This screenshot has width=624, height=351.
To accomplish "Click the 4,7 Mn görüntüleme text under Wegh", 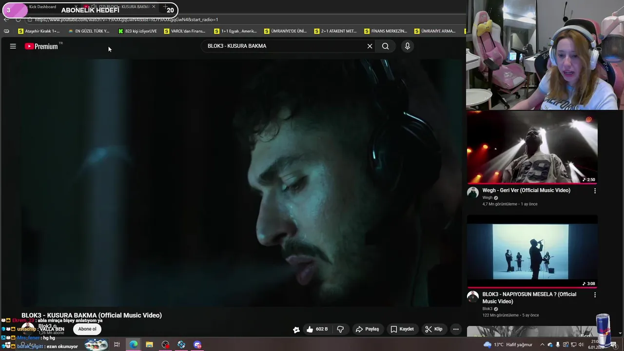I will pyautogui.click(x=500, y=204).
